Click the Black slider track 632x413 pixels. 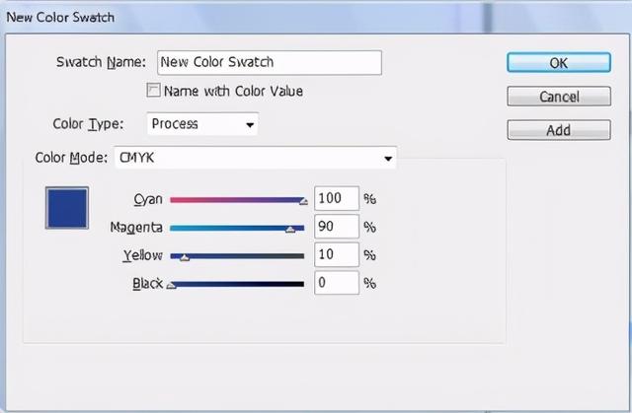click(x=237, y=284)
